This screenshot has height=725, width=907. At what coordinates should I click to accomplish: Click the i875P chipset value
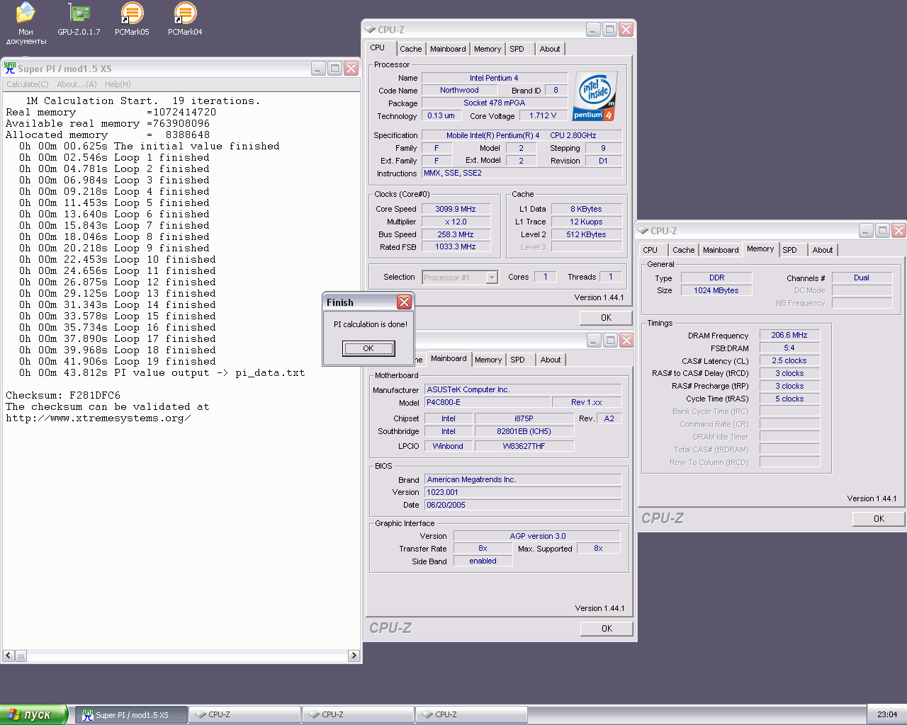click(x=524, y=418)
